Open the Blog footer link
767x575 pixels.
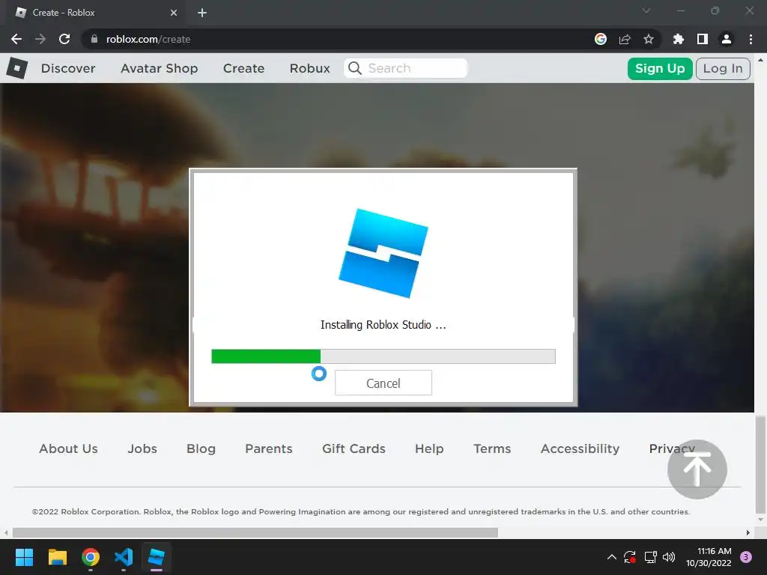201,448
